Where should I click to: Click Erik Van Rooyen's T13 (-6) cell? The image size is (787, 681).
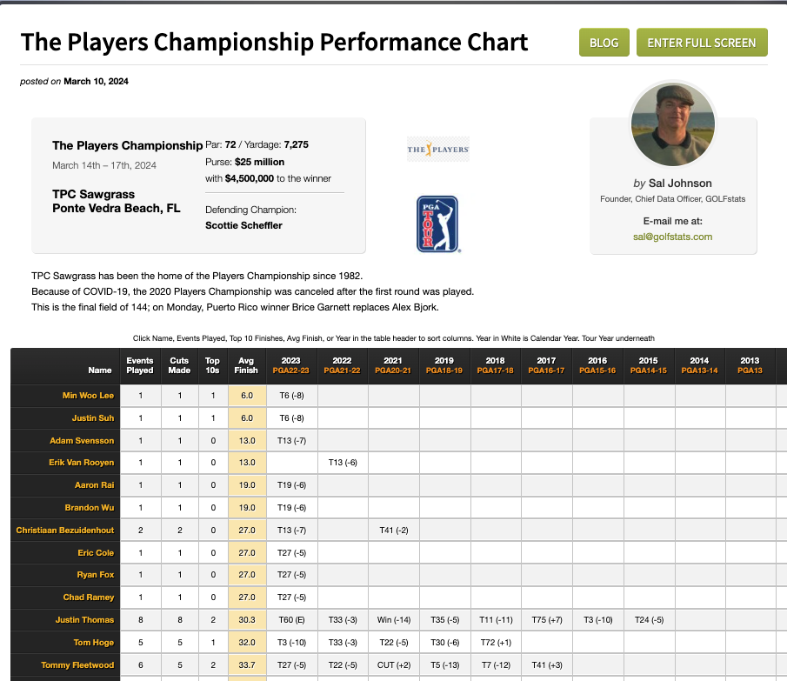click(x=343, y=462)
